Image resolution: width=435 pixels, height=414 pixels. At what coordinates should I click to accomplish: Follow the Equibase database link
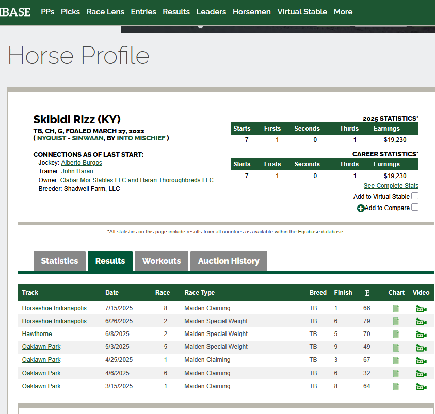[320, 232]
